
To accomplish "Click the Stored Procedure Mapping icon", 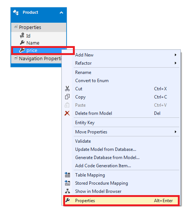I will (x=67, y=183).
